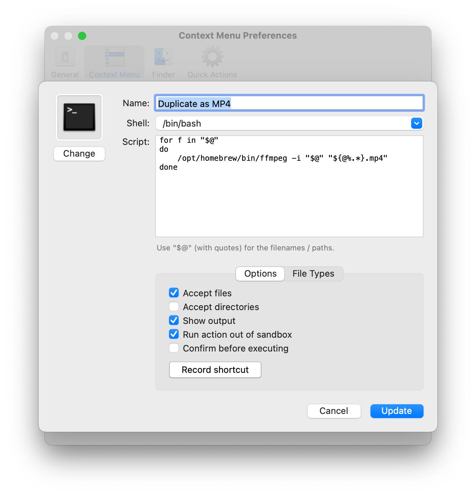Open the General preferences toolbar icon
Screen dimensions: 476x496
coord(65,57)
